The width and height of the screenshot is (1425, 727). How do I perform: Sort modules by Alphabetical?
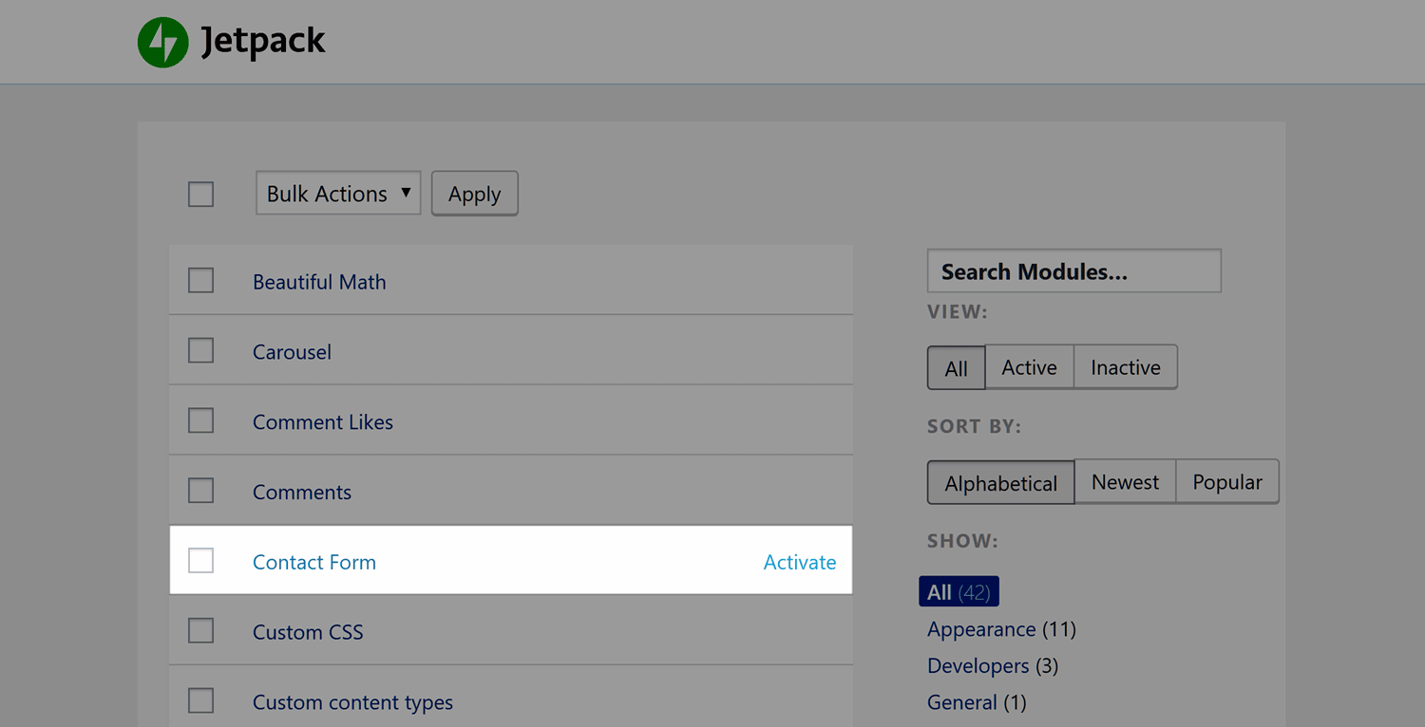click(x=1001, y=482)
